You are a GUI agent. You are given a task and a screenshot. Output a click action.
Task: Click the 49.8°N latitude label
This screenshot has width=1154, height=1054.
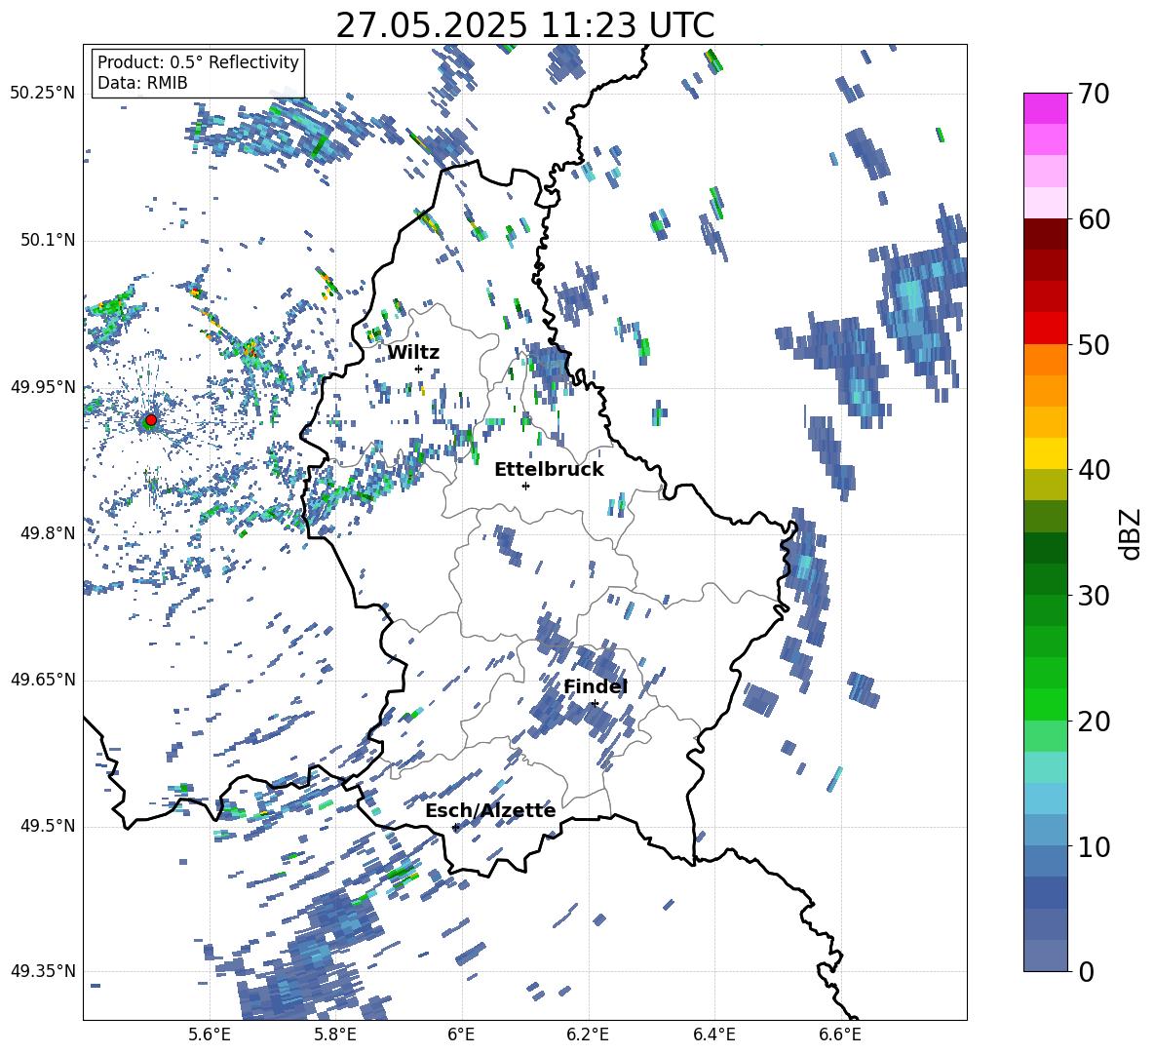tap(47, 533)
